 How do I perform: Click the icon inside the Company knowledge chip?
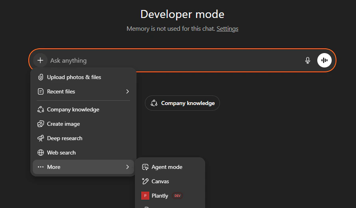(154, 103)
